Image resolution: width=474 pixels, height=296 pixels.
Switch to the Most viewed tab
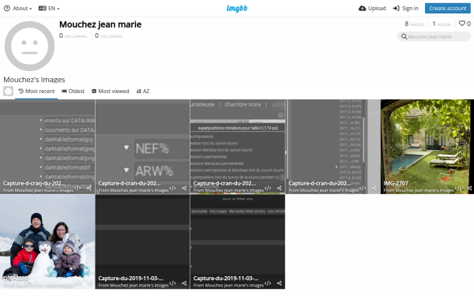(111, 92)
